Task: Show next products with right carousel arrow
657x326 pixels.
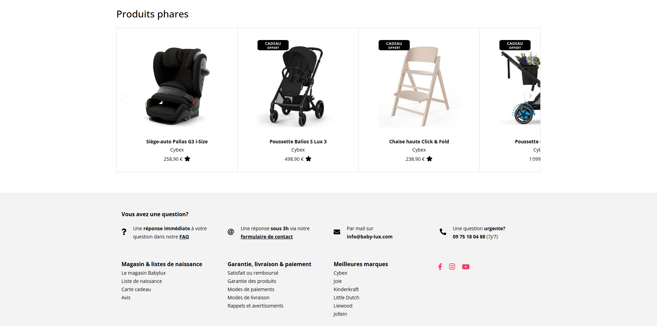Action: [530, 96]
